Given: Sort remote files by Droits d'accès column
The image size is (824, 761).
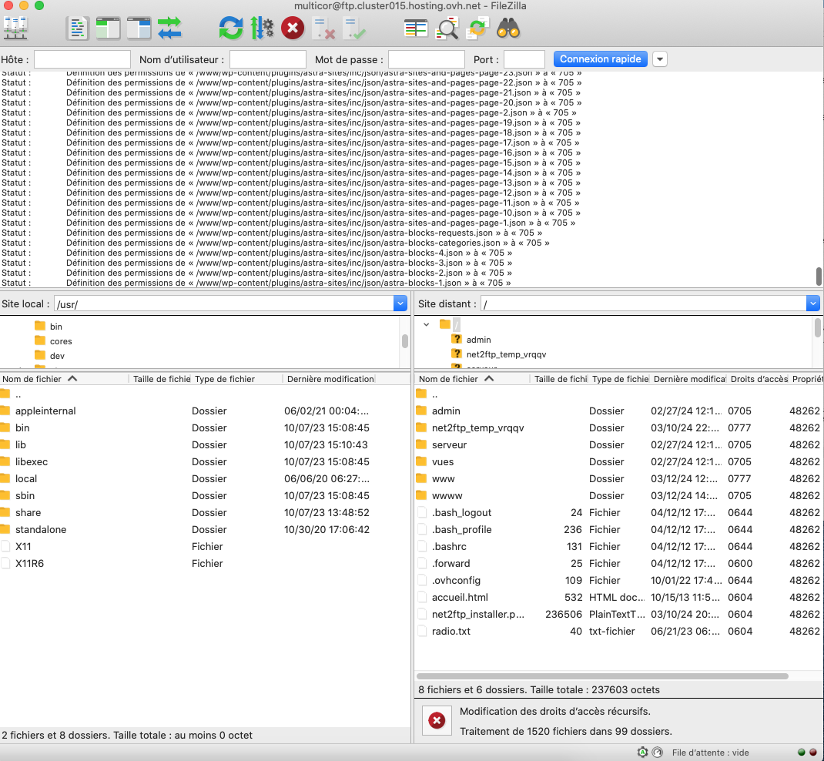Looking at the screenshot, I should click(758, 379).
